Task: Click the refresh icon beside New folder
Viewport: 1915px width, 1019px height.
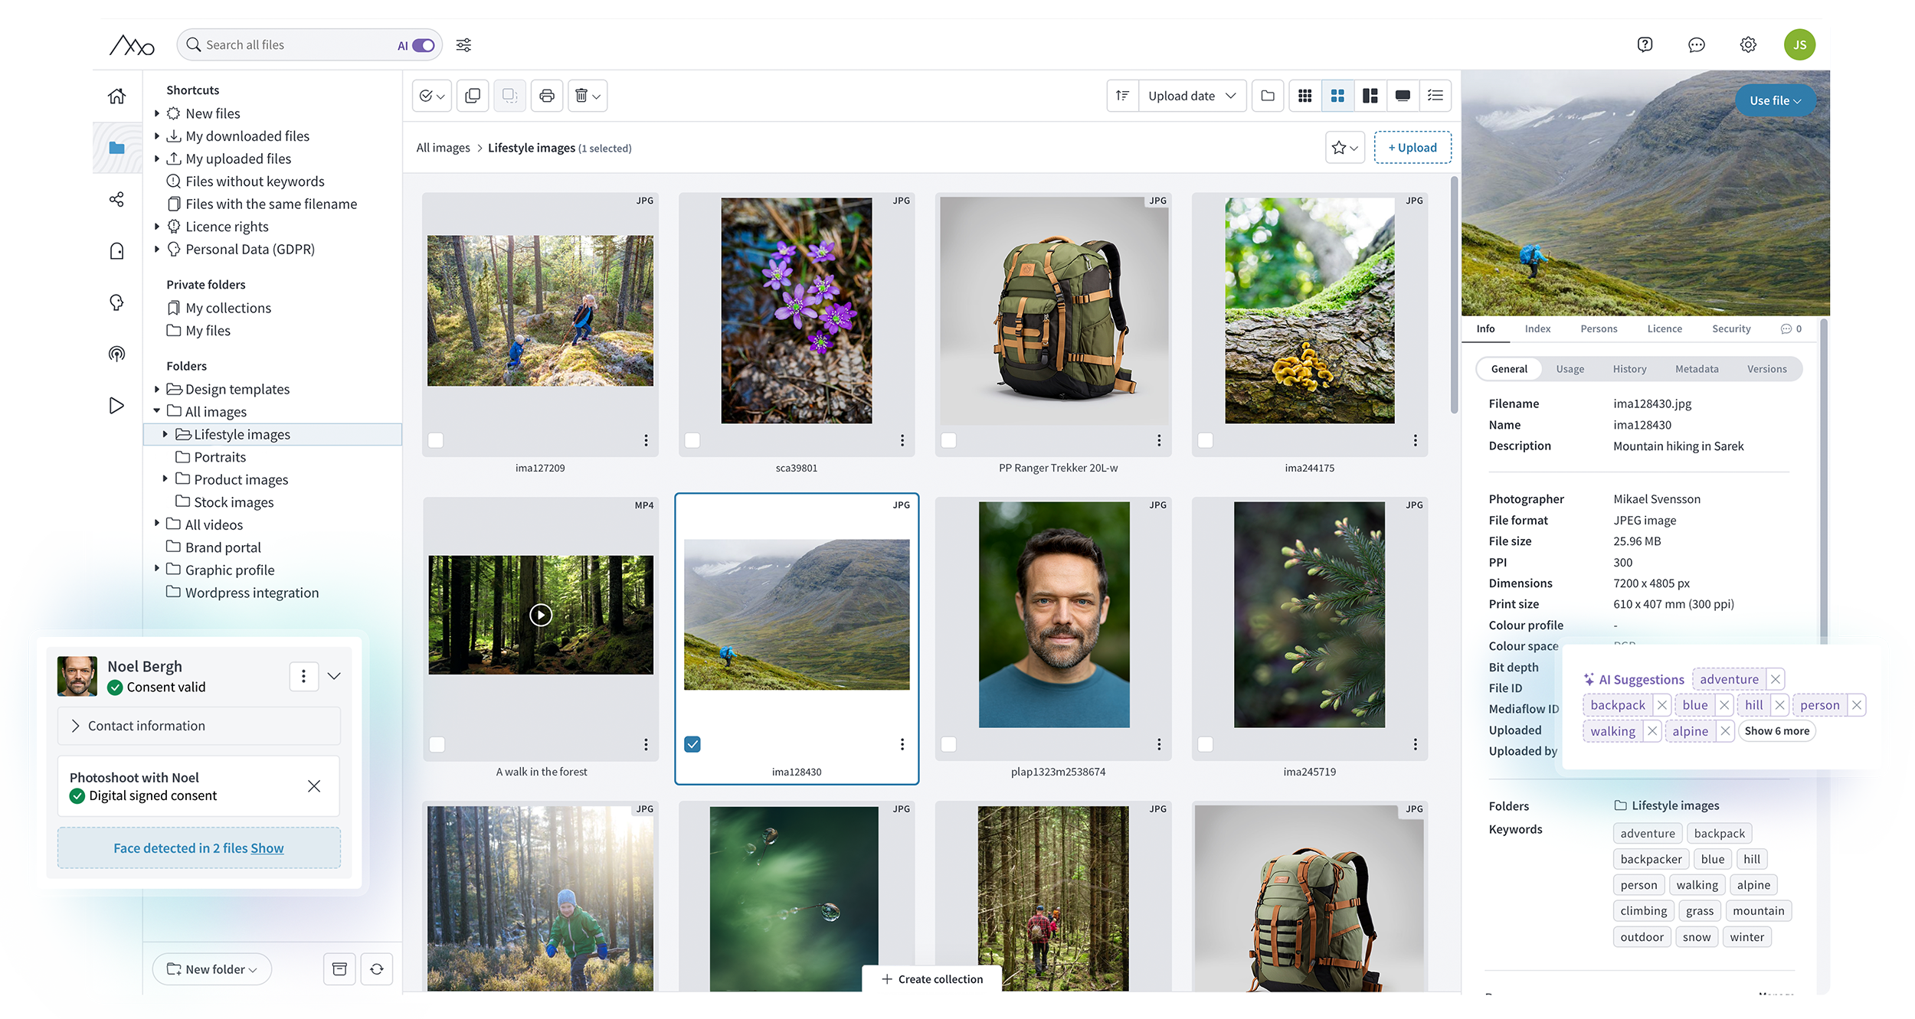Action: coord(377,969)
